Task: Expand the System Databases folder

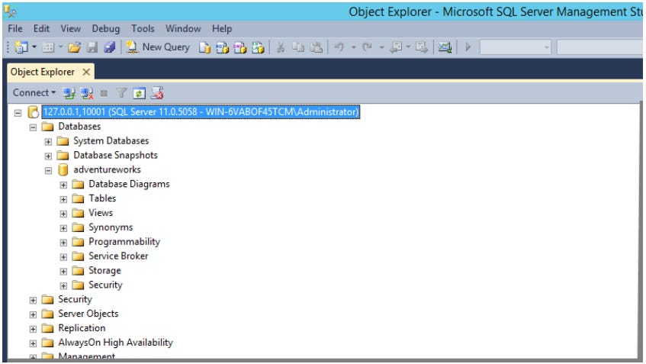Action: (x=48, y=142)
